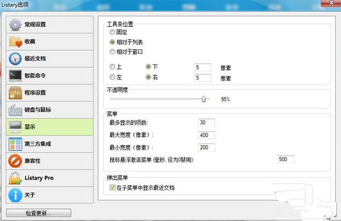Click the 最小宽度 input showing 200
Screen dimensions: 341x221
tap(207, 147)
